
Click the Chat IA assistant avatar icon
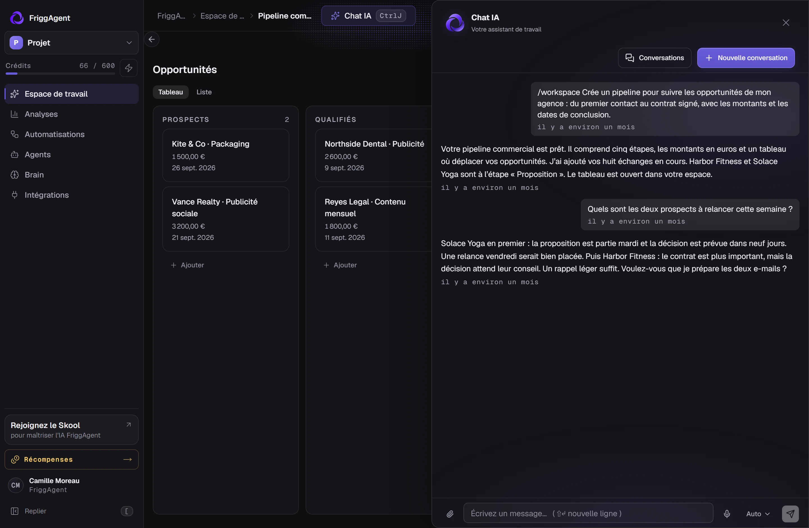pyautogui.click(x=455, y=23)
